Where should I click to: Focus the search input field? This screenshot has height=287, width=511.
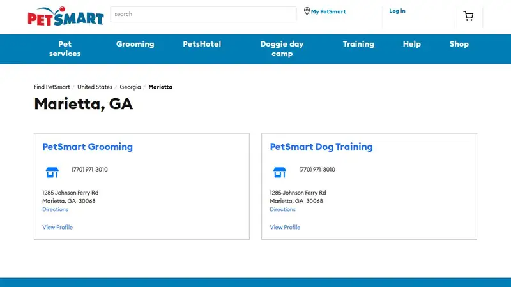(x=203, y=14)
